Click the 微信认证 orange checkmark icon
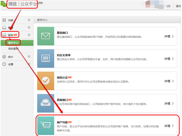Screen dimensions: 182x136 [46, 81]
